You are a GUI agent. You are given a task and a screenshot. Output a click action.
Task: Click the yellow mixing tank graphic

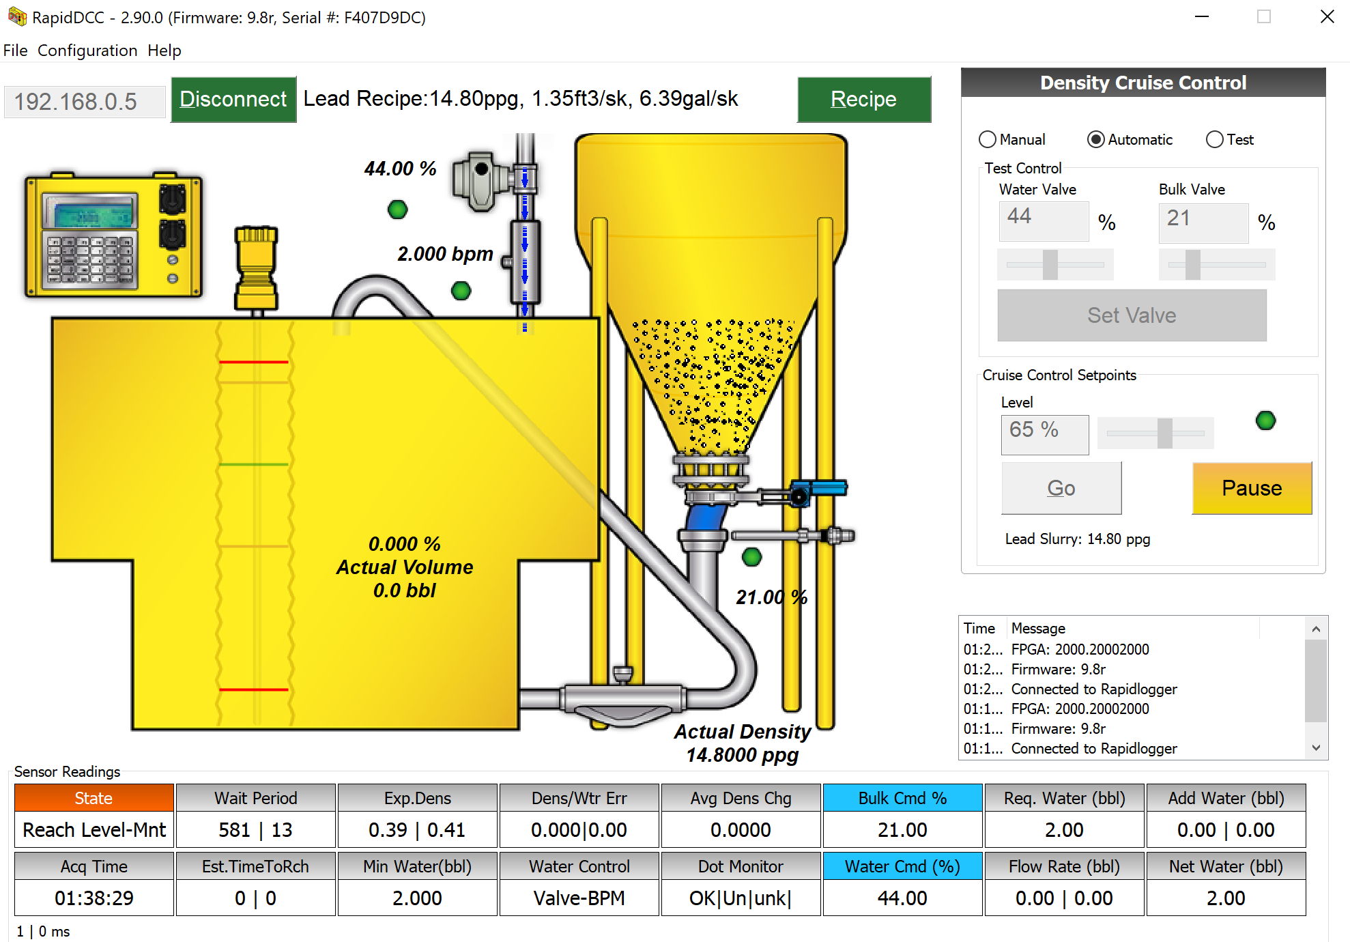(326, 523)
